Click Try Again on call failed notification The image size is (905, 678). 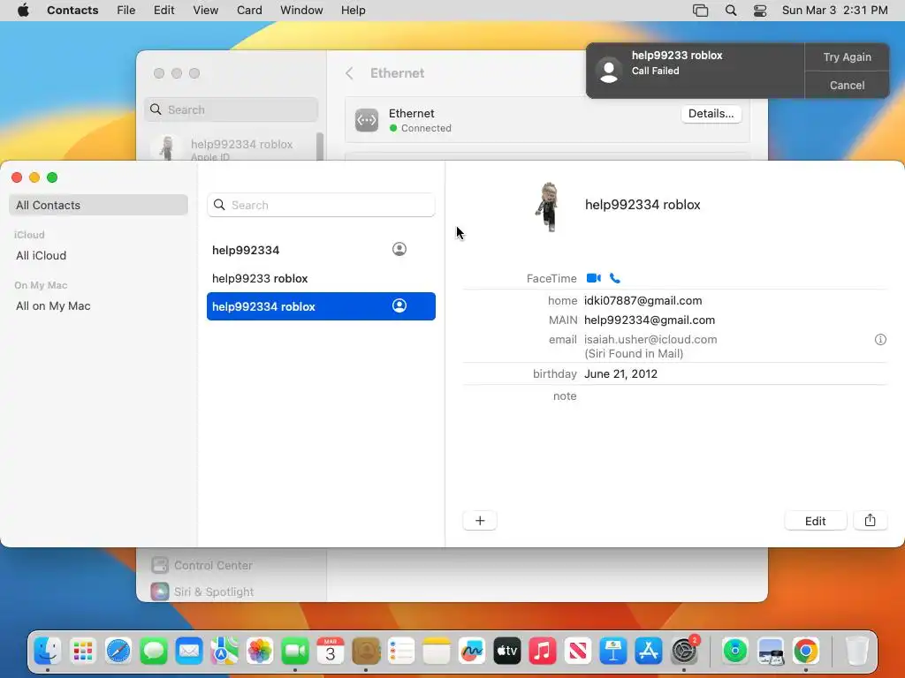(847, 57)
